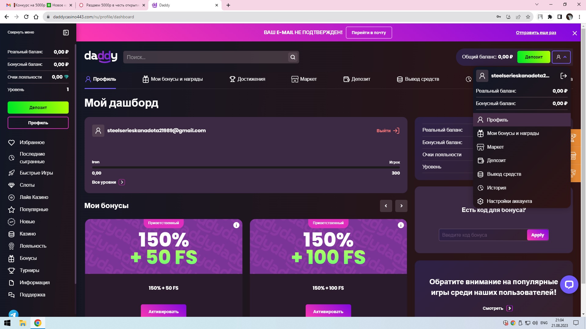586x329 pixels.
Task: Open 'Лайв Казино' in the sidebar
Action: [28, 197]
